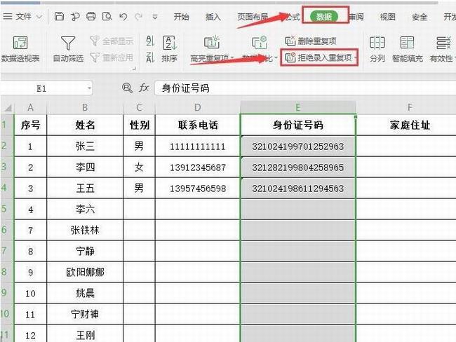The image size is (456, 342).
Task: Switch to the 安全 tab
Action: [x=420, y=17]
